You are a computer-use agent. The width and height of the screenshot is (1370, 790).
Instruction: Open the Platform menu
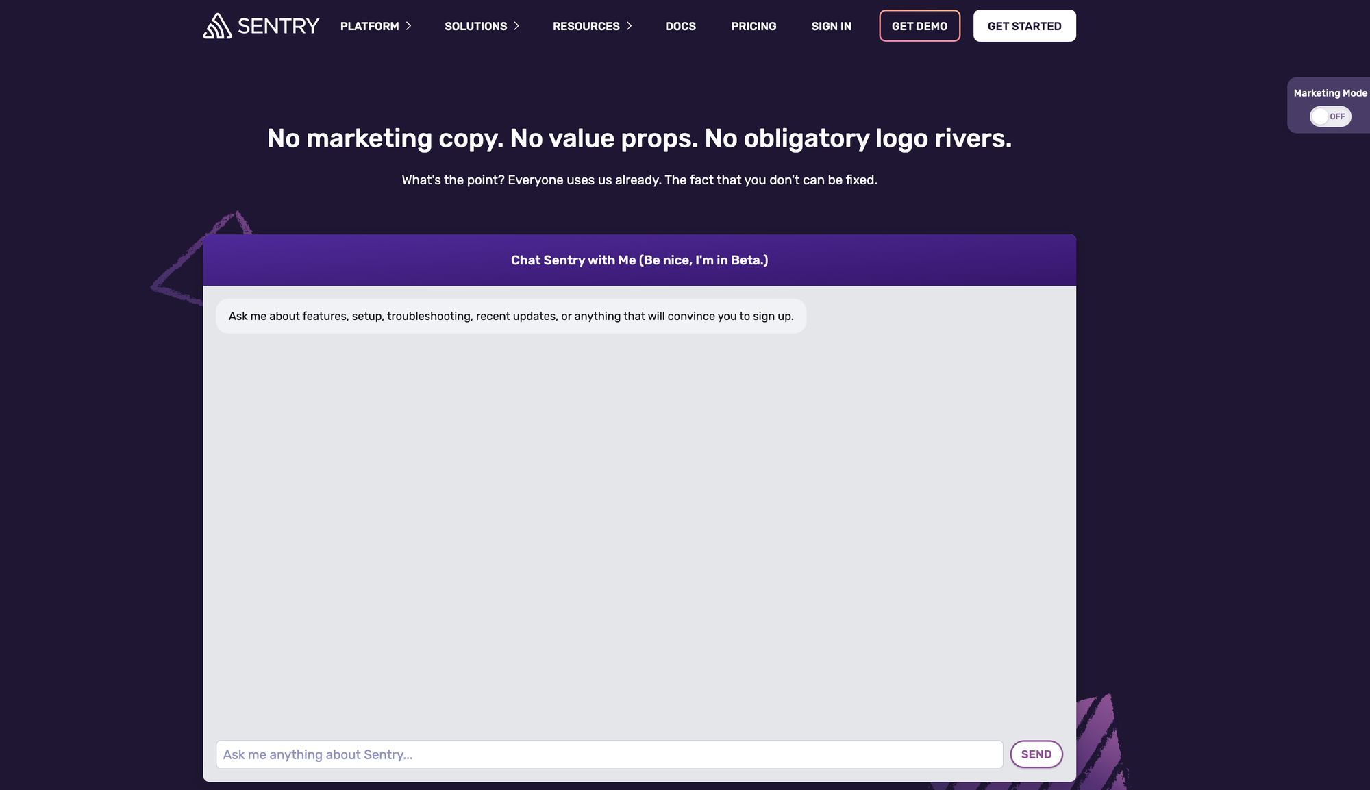(369, 26)
